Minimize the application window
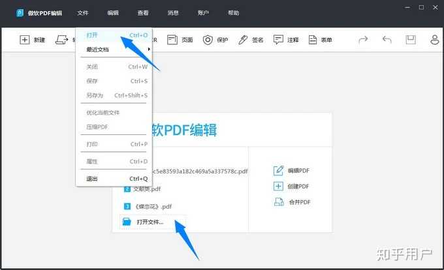This screenshot has height=270, width=444. click(407, 7)
